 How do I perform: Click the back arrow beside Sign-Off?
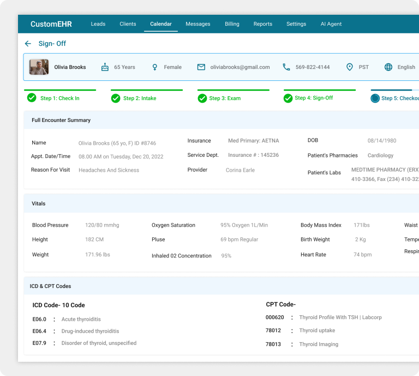click(x=28, y=44)
